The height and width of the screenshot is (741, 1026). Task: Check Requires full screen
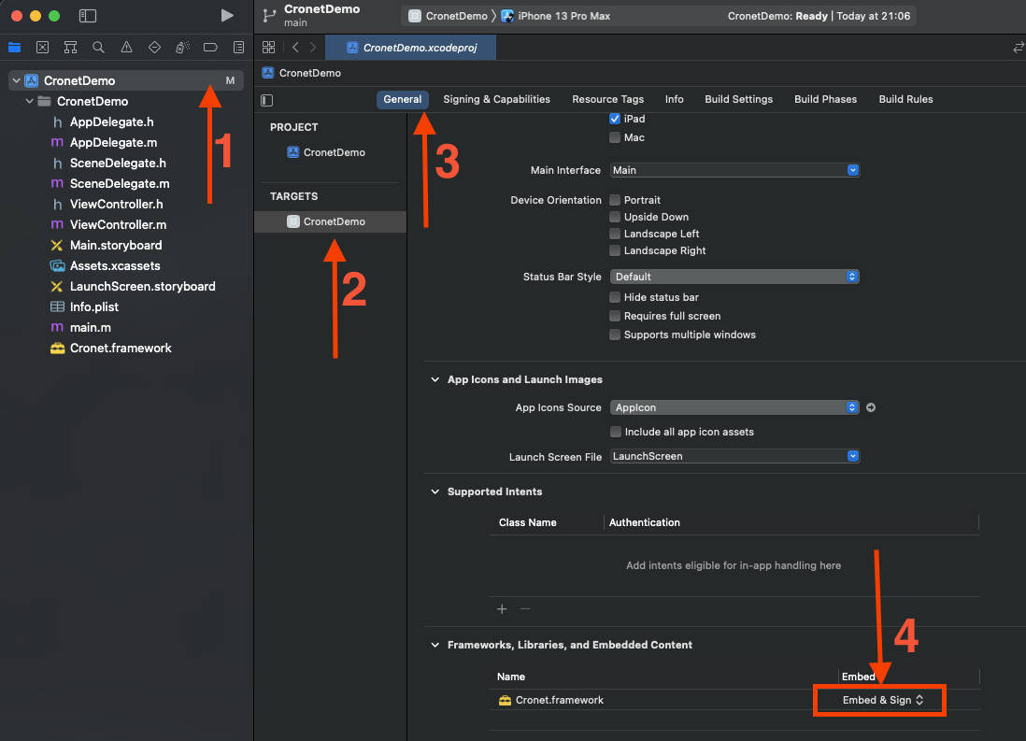[615, 316]
